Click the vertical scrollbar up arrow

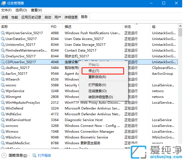(180, 26)
